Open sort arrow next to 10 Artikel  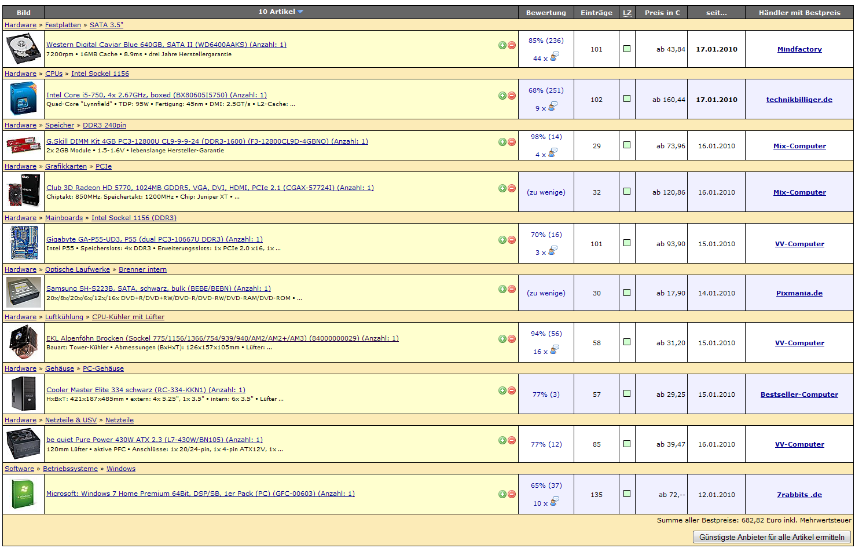coord(300,12)
